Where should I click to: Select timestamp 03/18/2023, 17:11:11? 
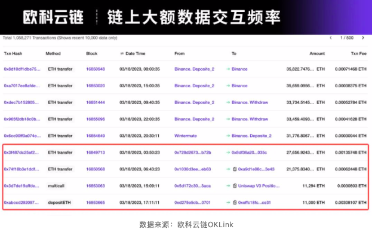(140, 202)
